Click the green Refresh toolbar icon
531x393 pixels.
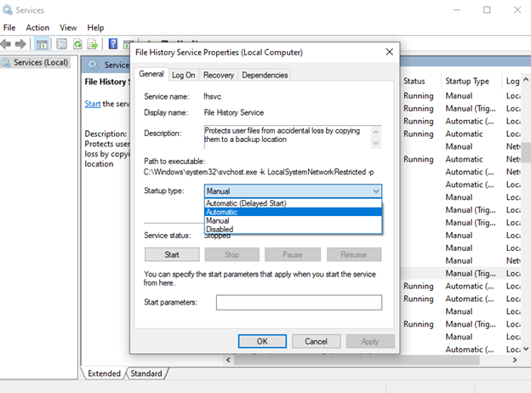tap(77, 44)
